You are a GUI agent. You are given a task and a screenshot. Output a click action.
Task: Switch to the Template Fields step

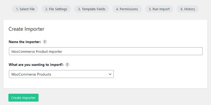click(x=92, y=9)
